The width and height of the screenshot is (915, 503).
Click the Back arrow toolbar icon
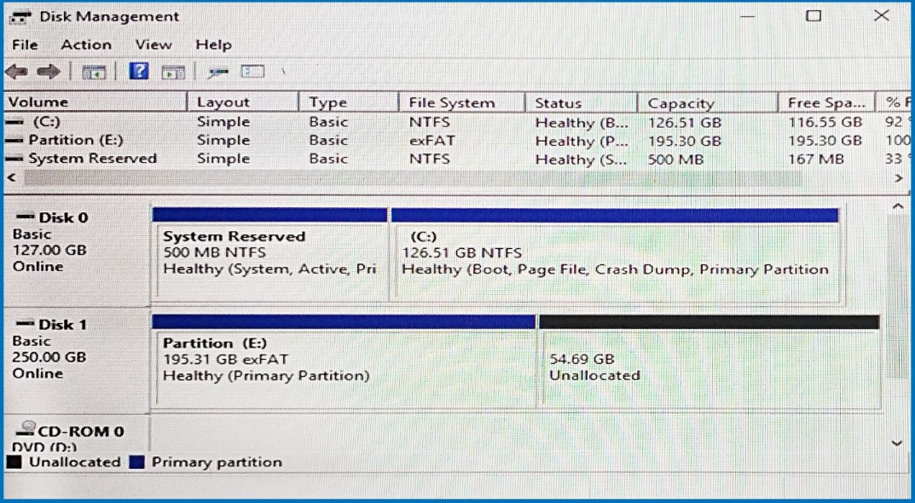(x=17, y=72)
